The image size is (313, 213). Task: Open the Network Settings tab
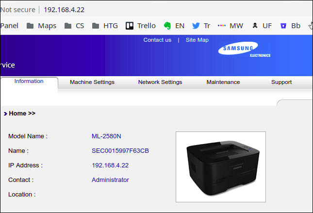[160, 82]
